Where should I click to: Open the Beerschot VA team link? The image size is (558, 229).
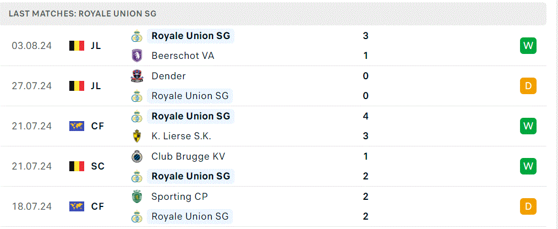coord(183,56)
